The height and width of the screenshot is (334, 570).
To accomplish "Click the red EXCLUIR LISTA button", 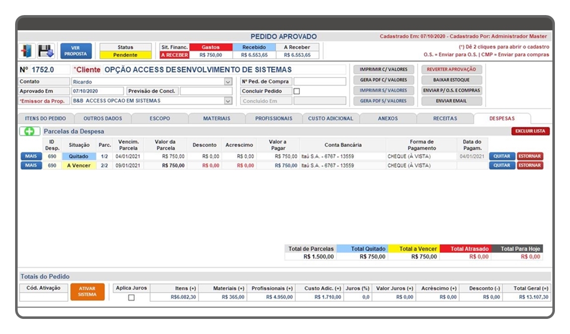I will tap(530, 131).
